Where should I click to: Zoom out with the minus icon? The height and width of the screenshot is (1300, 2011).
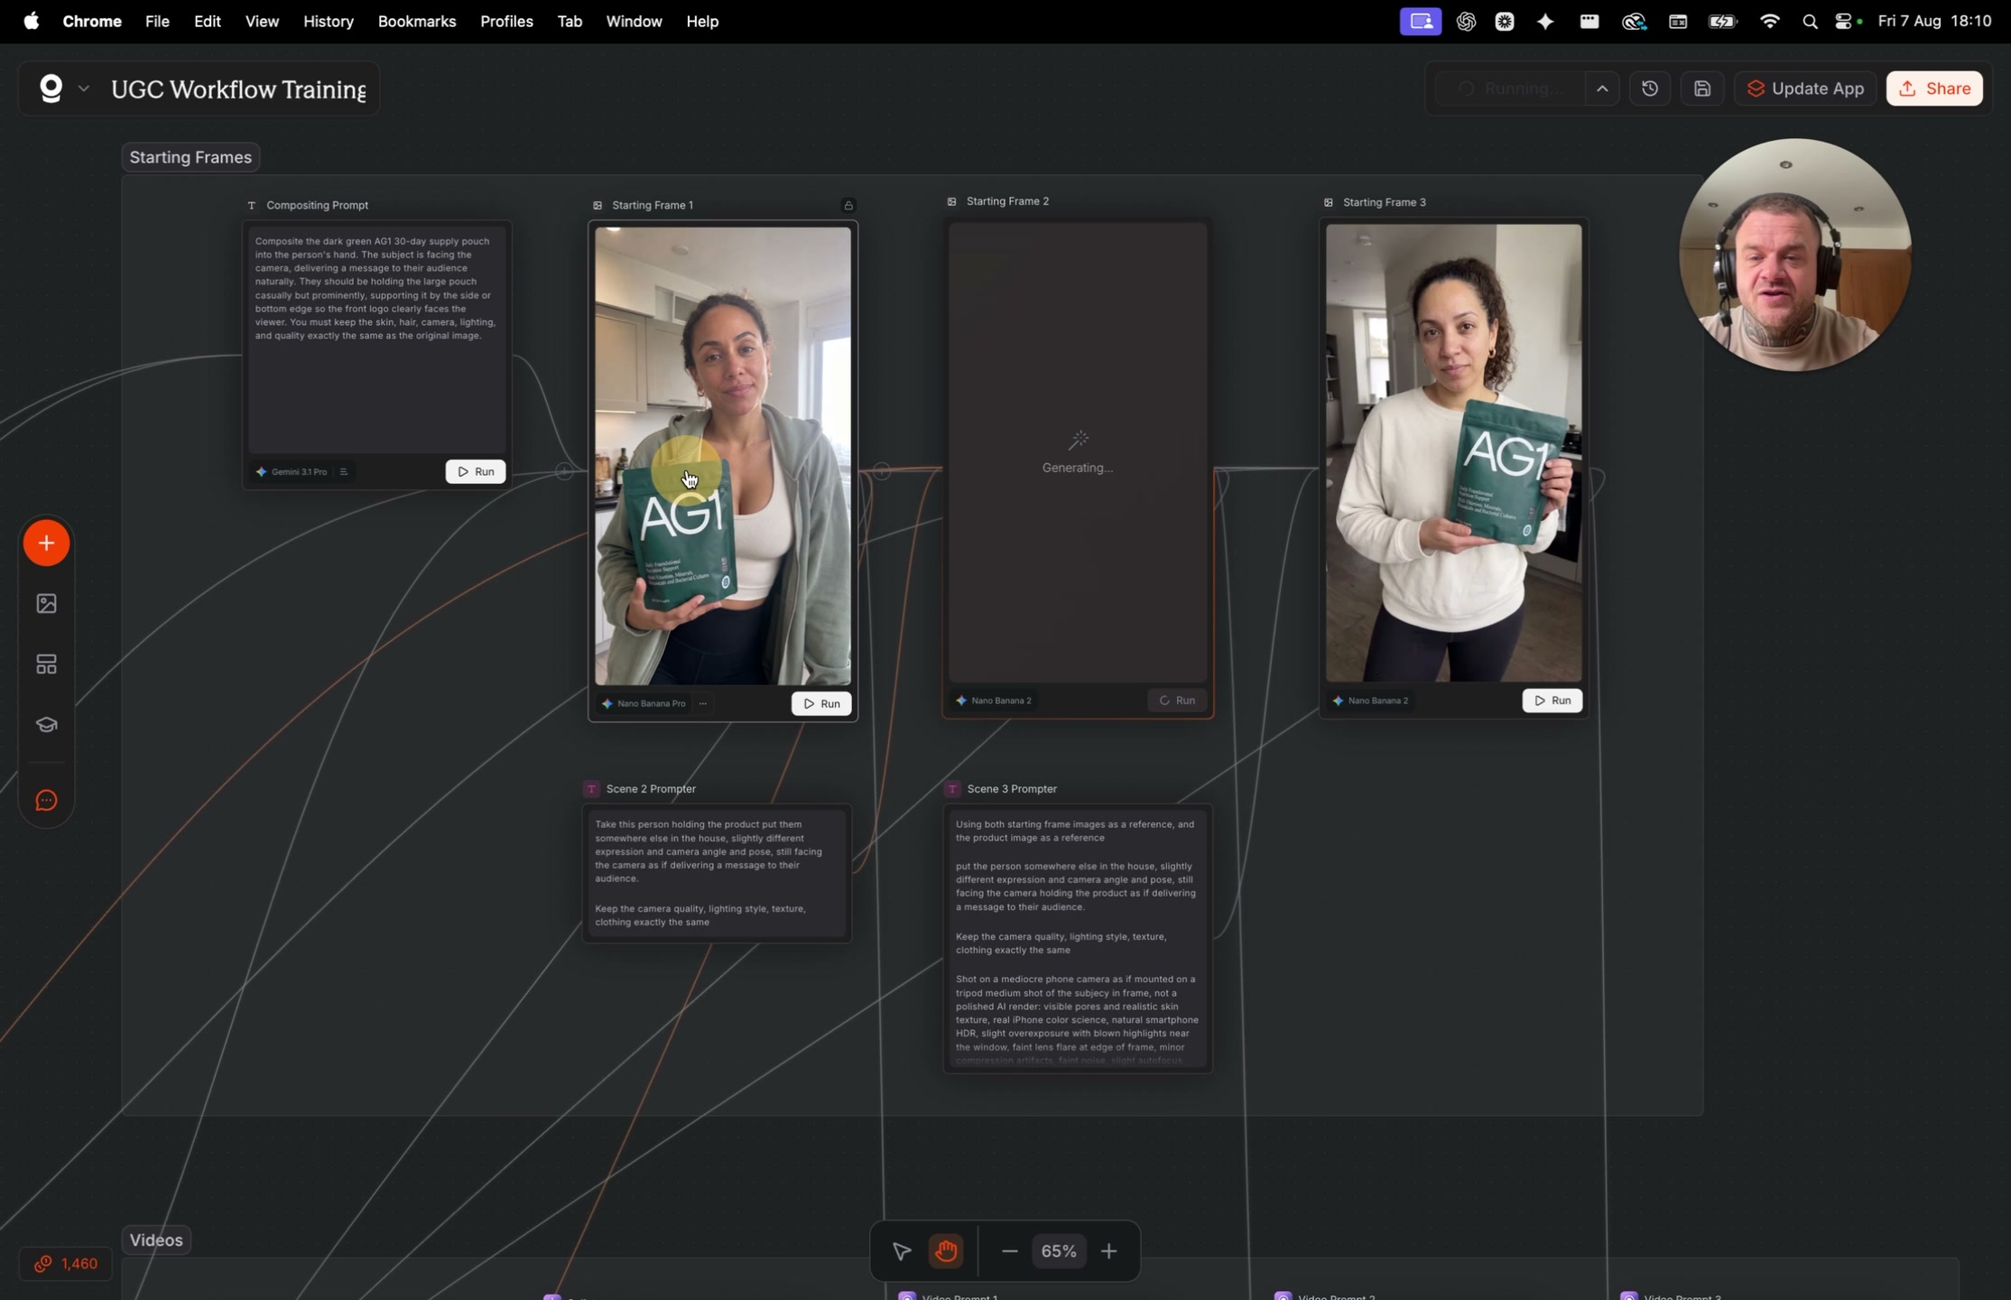pos(1009,1250)
